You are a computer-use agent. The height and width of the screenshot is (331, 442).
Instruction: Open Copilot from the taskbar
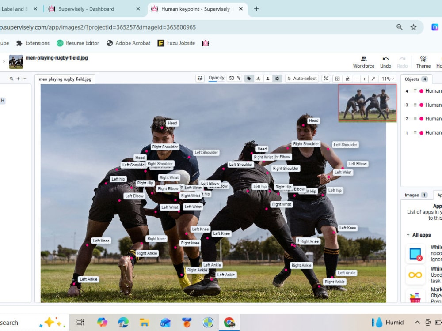[102, 322]
